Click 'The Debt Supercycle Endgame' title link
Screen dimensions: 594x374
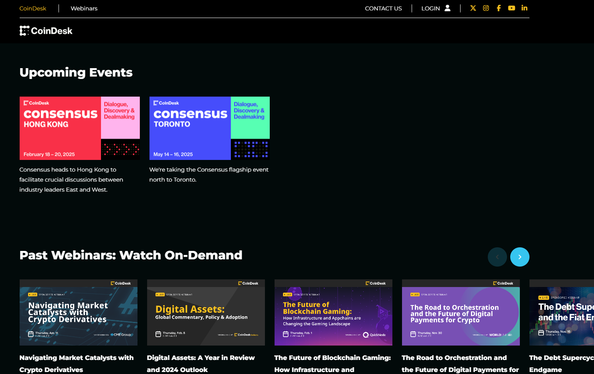[562, 364]
